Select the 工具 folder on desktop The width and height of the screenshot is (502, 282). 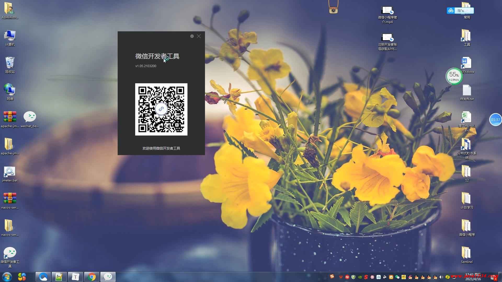467,38
